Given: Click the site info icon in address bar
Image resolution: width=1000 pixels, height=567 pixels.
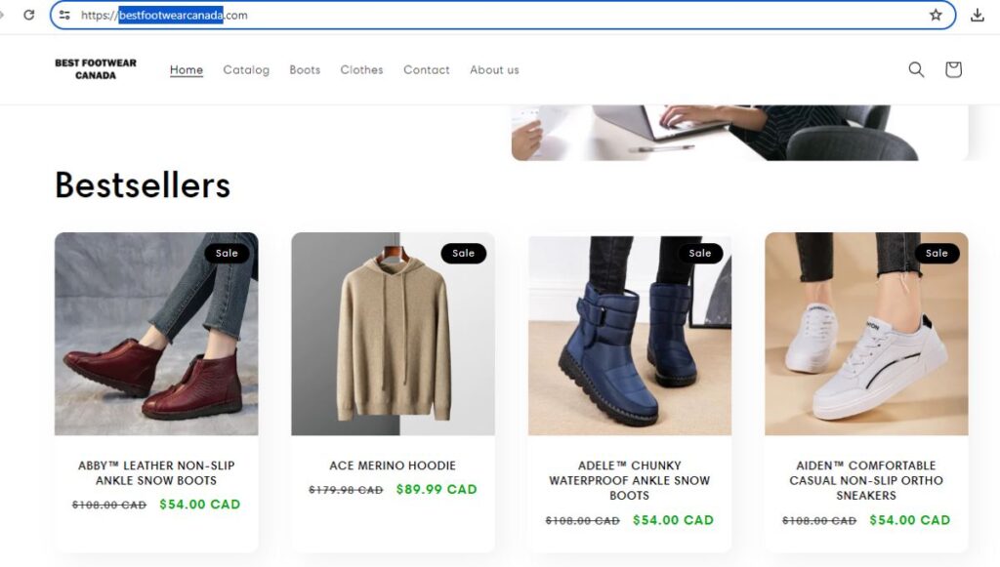Looking at the screenshot, I should (x=63, y=15).
